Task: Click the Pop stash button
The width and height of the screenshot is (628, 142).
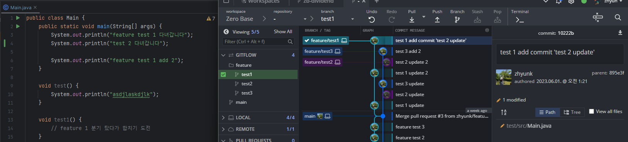Action: click(x=498, y=16)
